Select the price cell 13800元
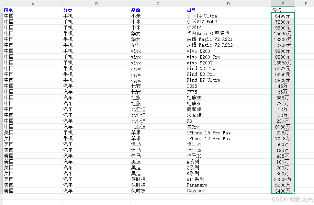 click(283, 39)
